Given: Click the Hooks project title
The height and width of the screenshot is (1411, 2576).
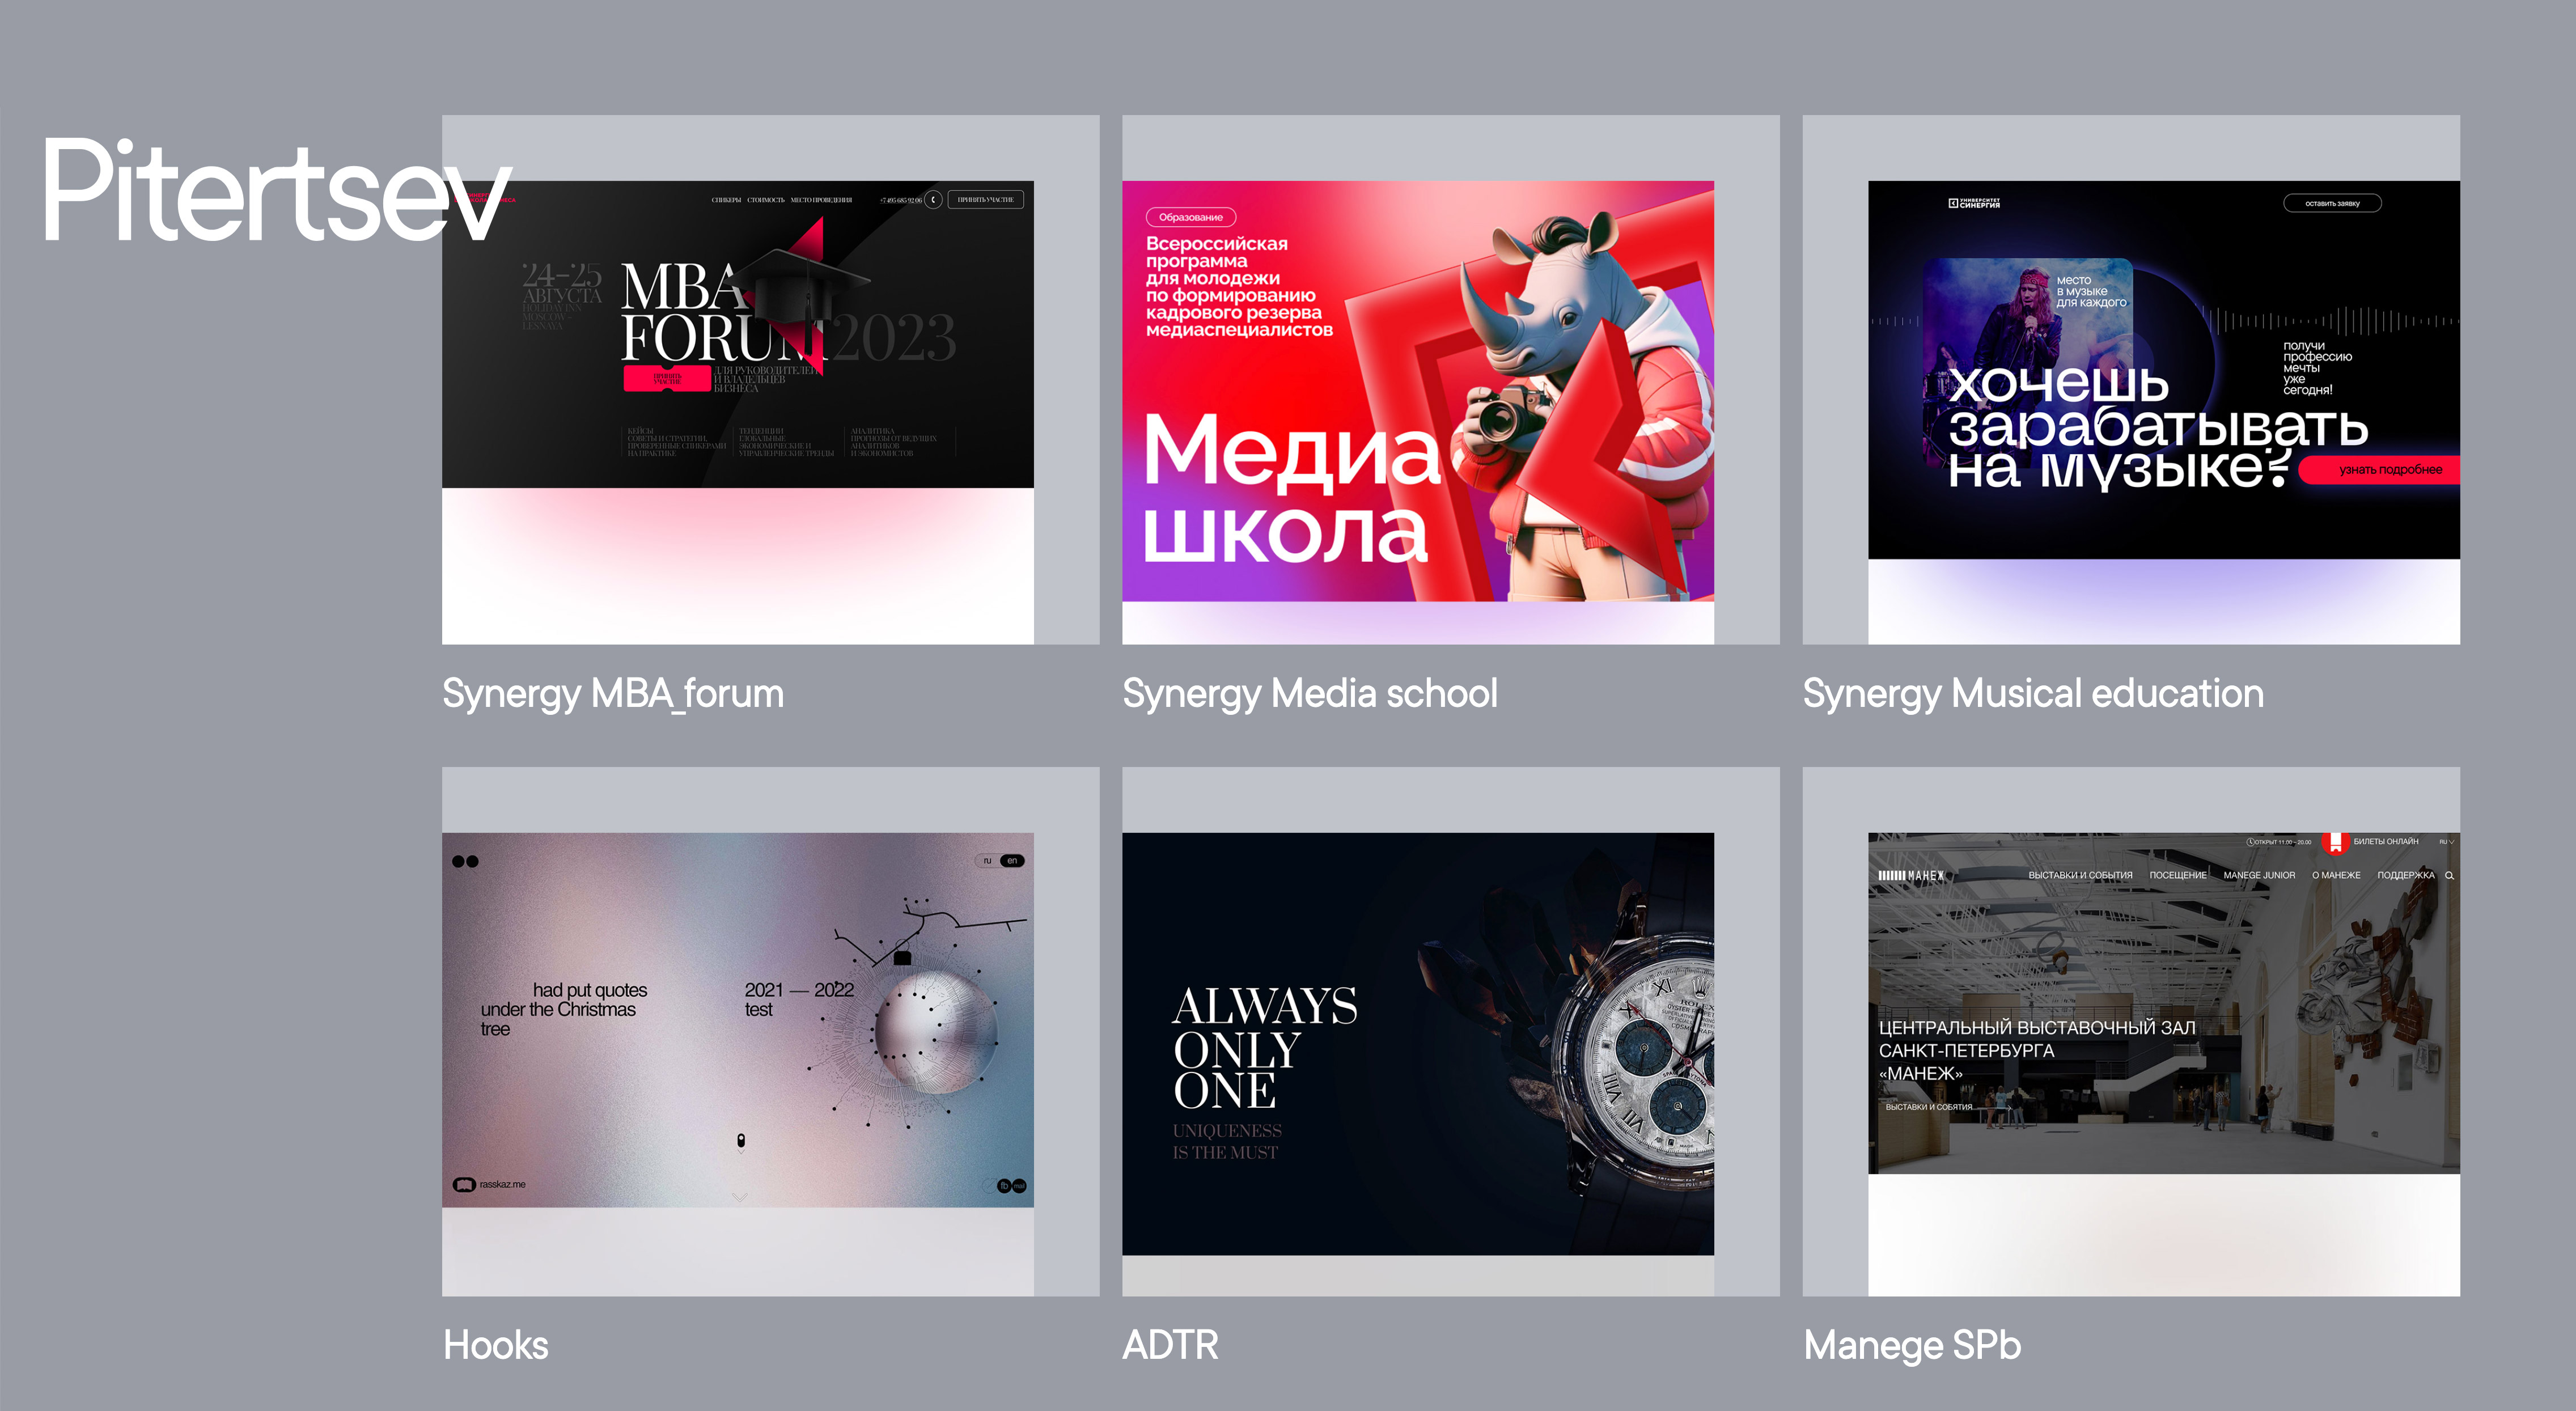Looking at the screenshot, I should [496, 1345].
